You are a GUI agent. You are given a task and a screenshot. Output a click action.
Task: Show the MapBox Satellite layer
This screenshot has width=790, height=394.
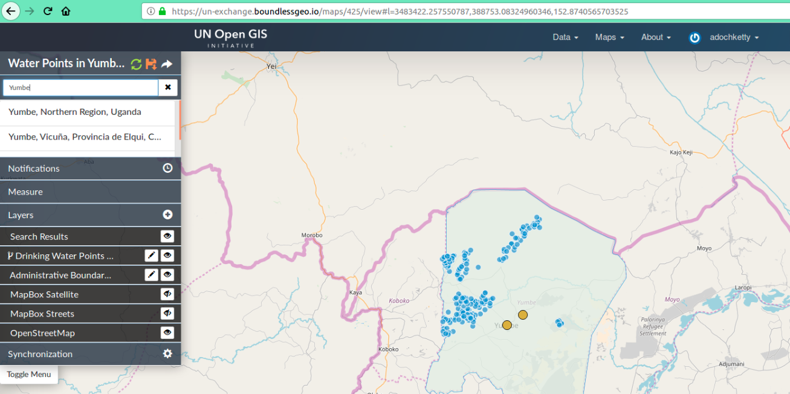point(167,295)
